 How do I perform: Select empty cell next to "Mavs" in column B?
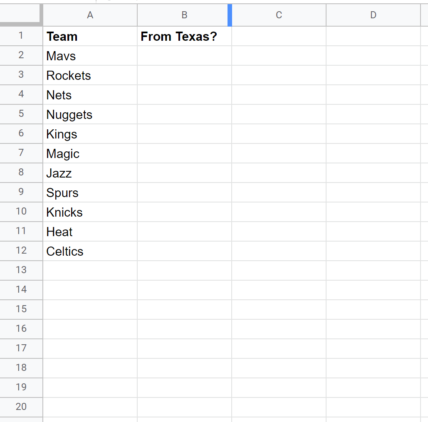tap(184, 56)
